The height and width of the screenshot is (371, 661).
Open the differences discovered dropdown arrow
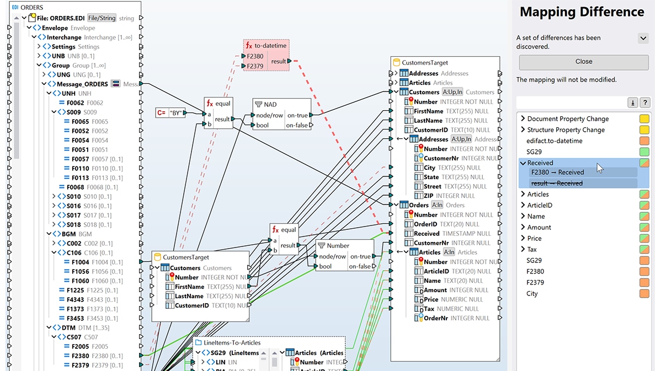coord(643,39)
